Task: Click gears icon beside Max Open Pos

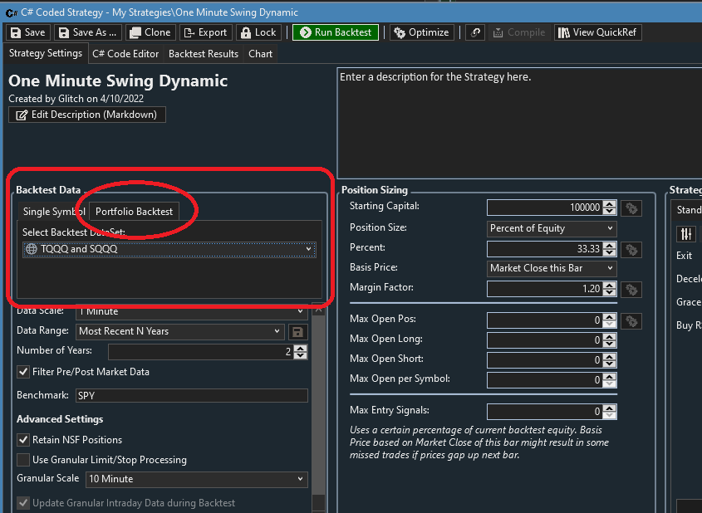Action: point(631,320)
